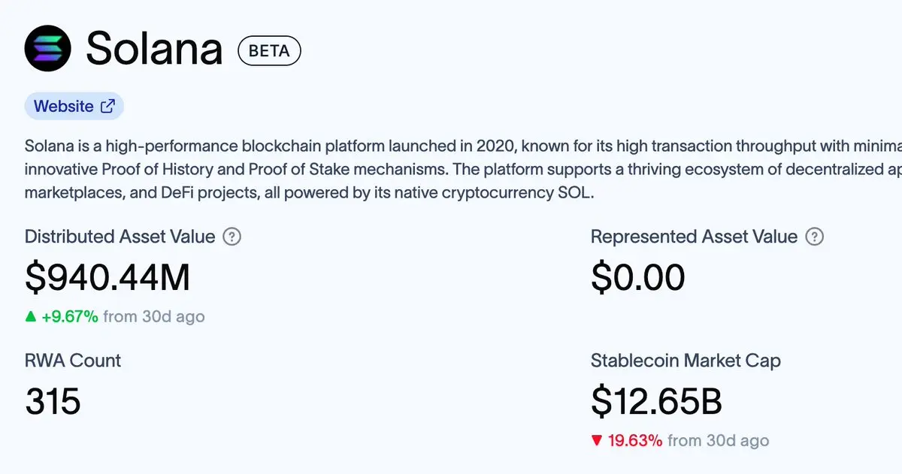Click the Stablecoin Market Cap label
Image resolution: width=902 pixels, height=474 pixels.
click(x=686, y=361)
